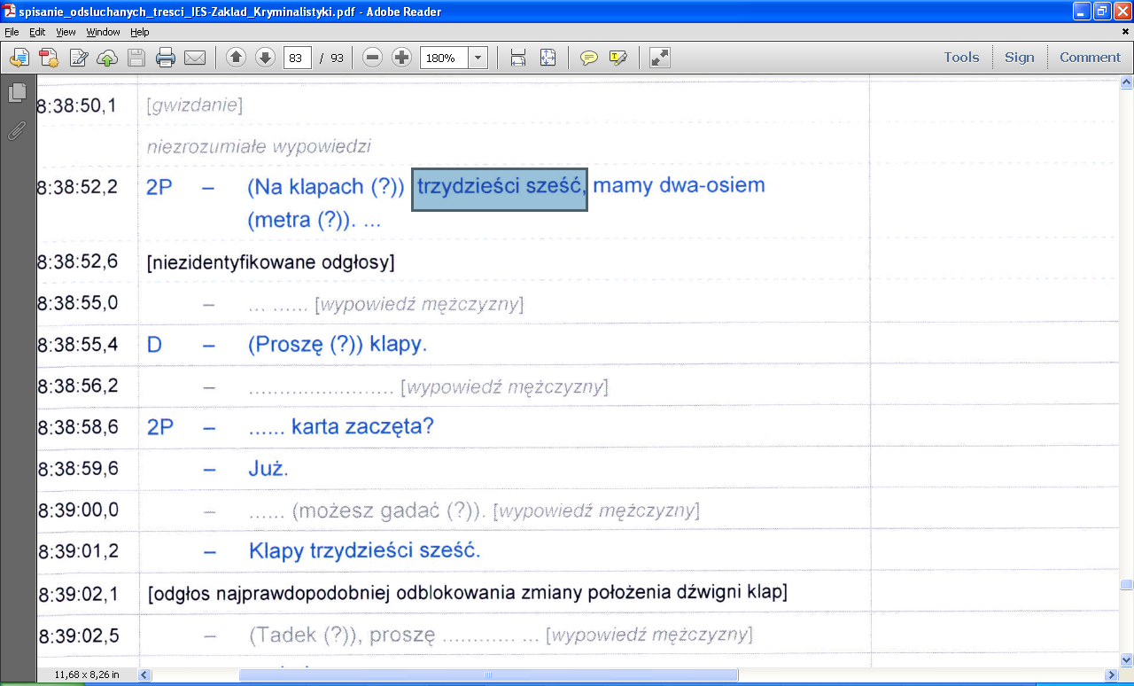Click the text '[gwizdanie]'
The width and height of the screenshot is (1134, 686).
(195, 105)
